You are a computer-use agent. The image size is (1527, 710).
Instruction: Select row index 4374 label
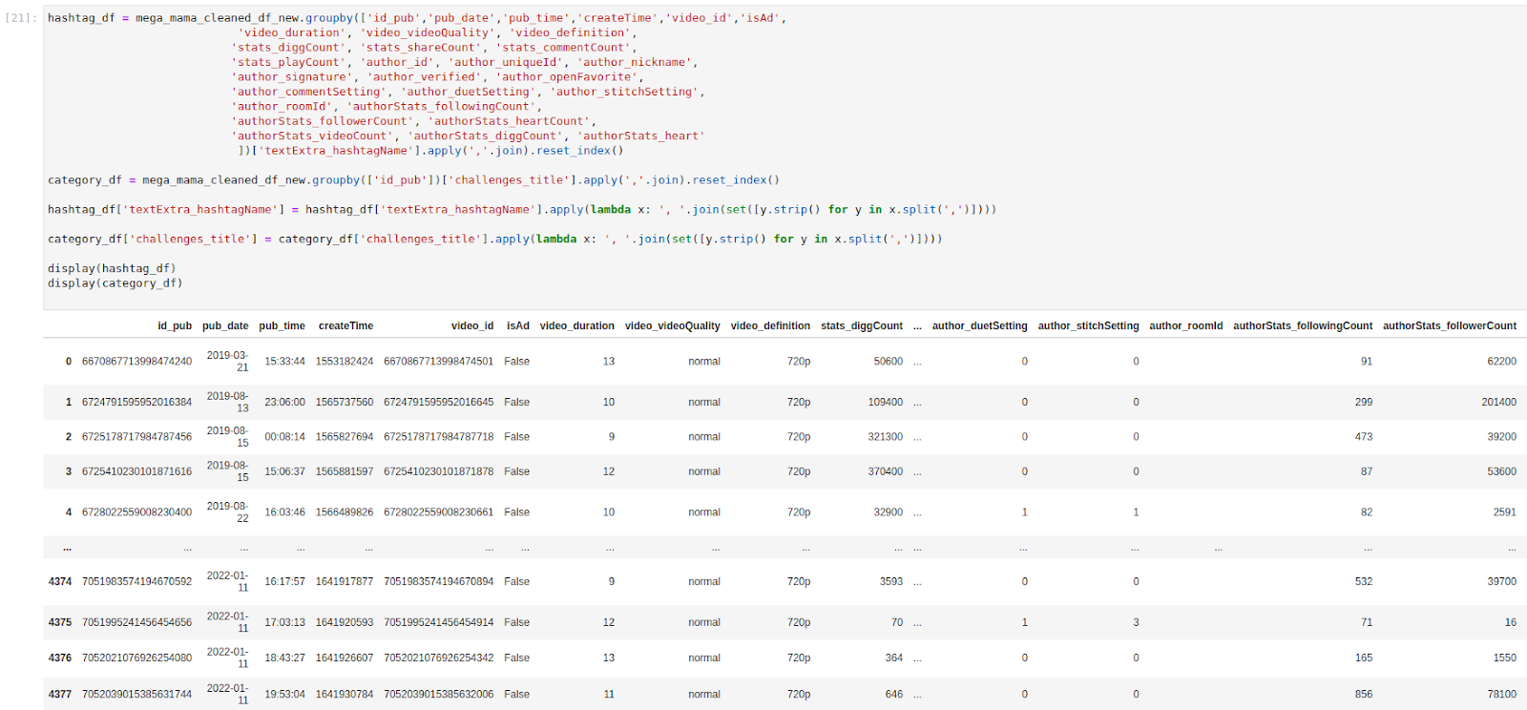[x=60, y=582]
